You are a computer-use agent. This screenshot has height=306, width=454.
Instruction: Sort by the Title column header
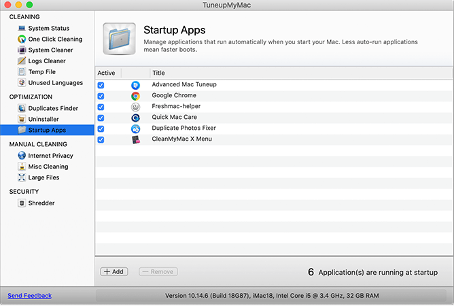coord(158,73)
